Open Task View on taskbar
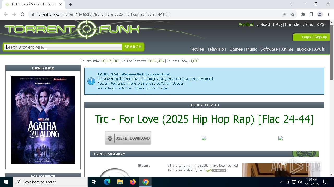 click(x=94, y=182)
